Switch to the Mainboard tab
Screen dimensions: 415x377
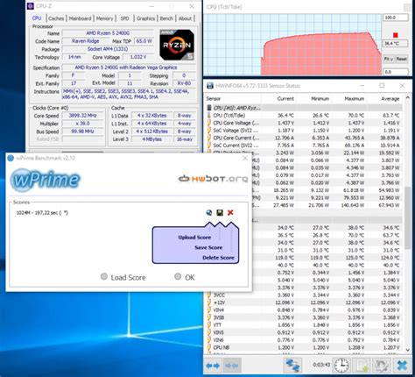click(x=80, y=18)
